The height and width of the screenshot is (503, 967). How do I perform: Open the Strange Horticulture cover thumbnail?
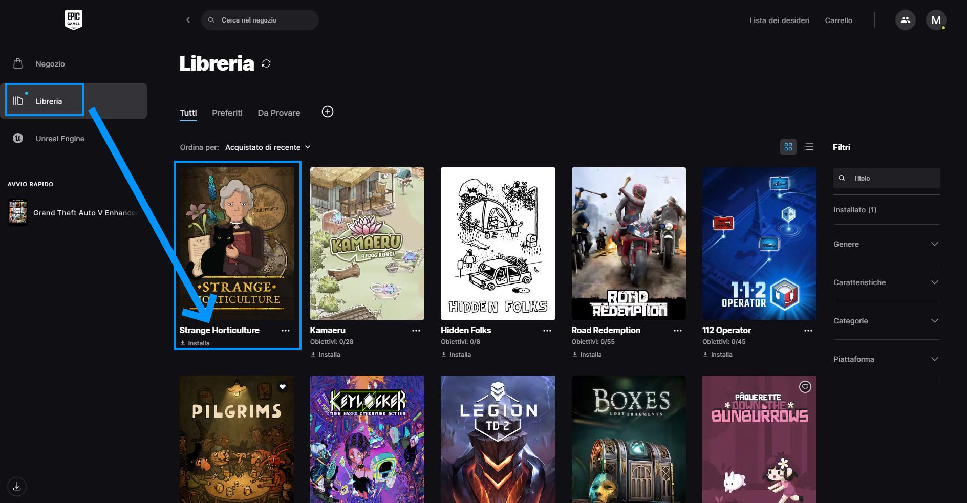pos(237,244)
